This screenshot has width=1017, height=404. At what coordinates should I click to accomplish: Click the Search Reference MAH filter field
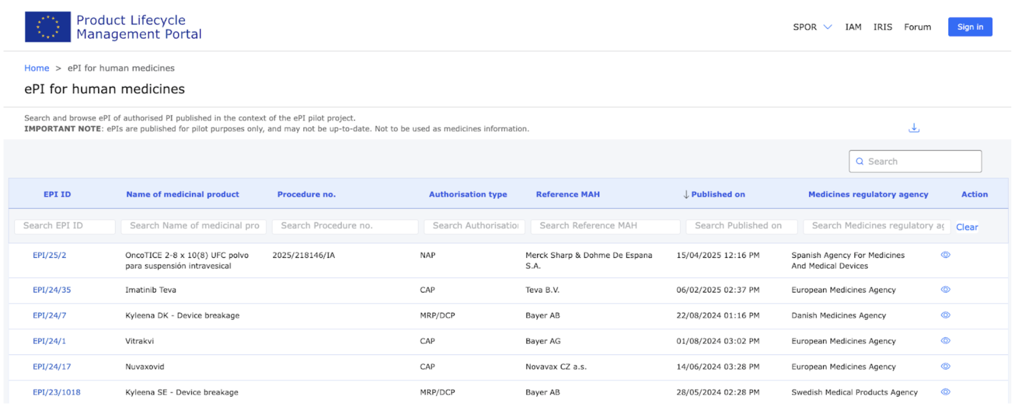click(x=605, y=226)
